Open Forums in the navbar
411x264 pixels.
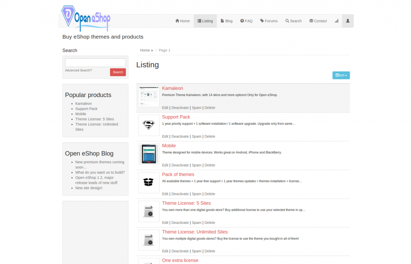tap(269, 21)
